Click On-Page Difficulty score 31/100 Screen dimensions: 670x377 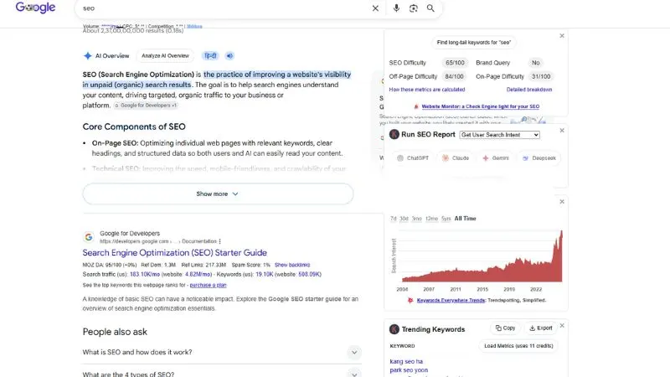click(x=541, y=76)
